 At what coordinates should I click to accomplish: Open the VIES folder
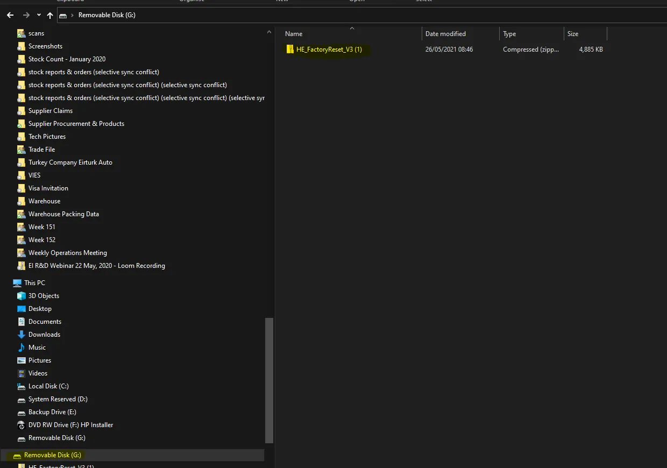pyautogui.click(x=34, y=175)
